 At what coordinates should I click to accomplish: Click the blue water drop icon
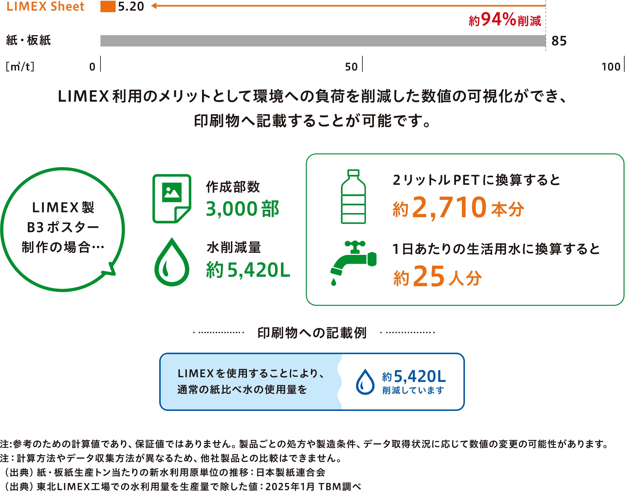pos(365,382)
